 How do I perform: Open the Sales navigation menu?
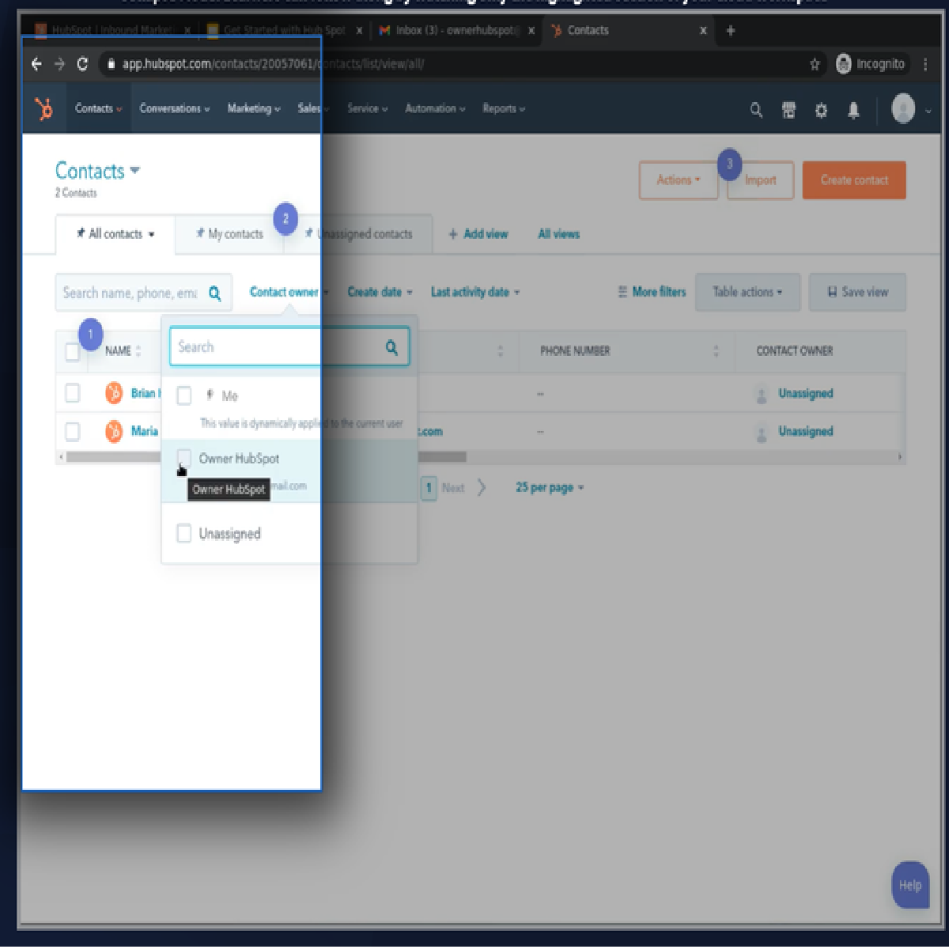tap(314, 109)
